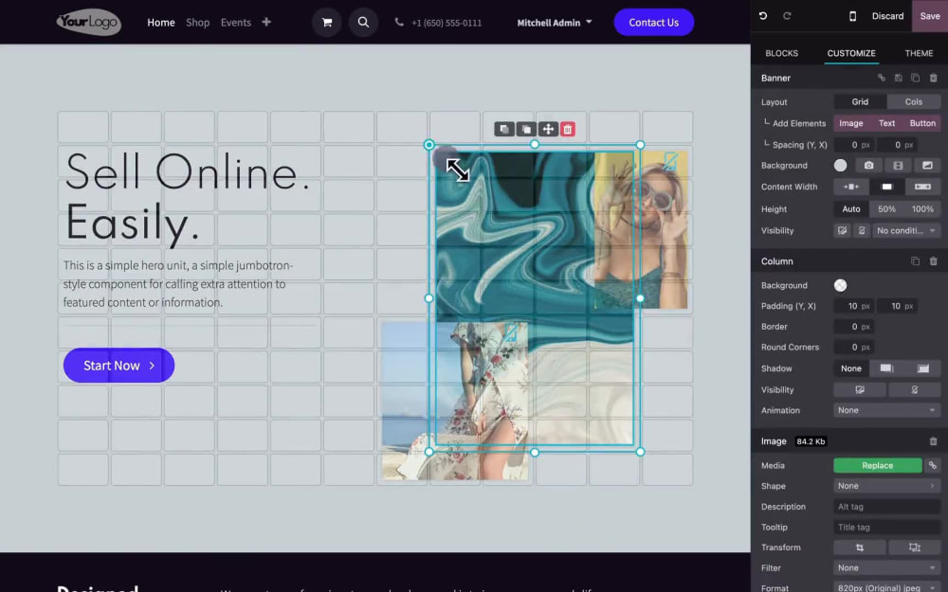
Task: Set content width to full
Action: pyautogui.click(x=922, y=187)
